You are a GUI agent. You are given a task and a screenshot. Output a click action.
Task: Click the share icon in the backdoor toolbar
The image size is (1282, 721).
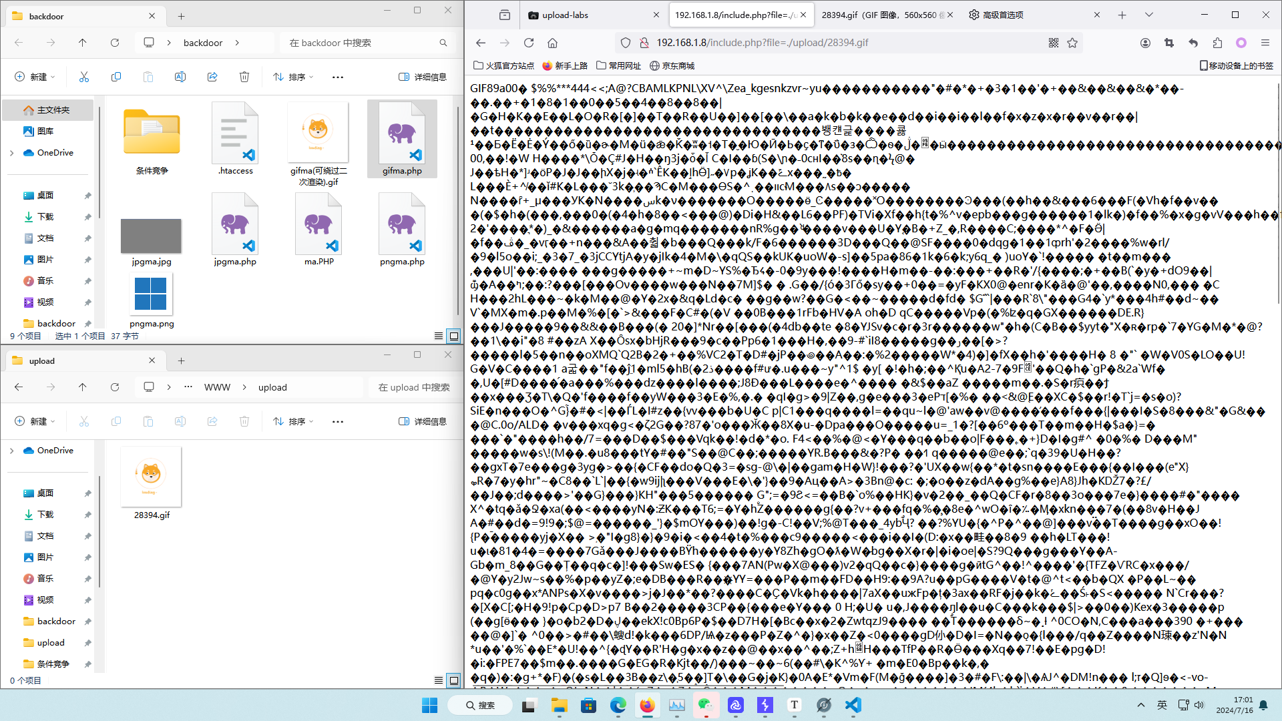coord(212,77)
